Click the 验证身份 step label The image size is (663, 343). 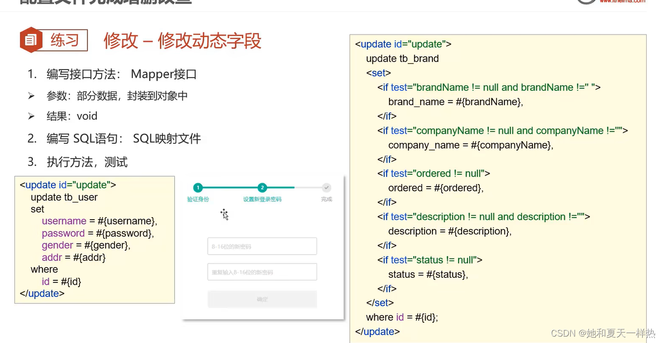tap(198, 199)
